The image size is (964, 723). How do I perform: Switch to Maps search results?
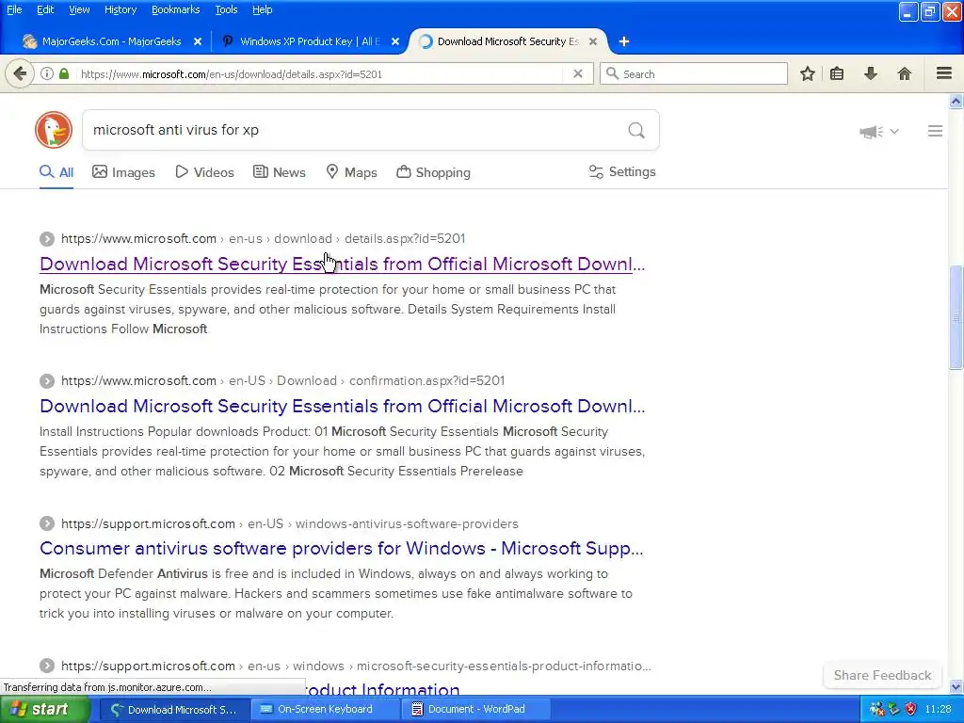click(352, 173)
